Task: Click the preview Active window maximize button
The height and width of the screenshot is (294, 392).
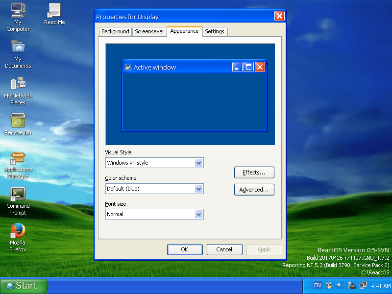Action: 248,67
